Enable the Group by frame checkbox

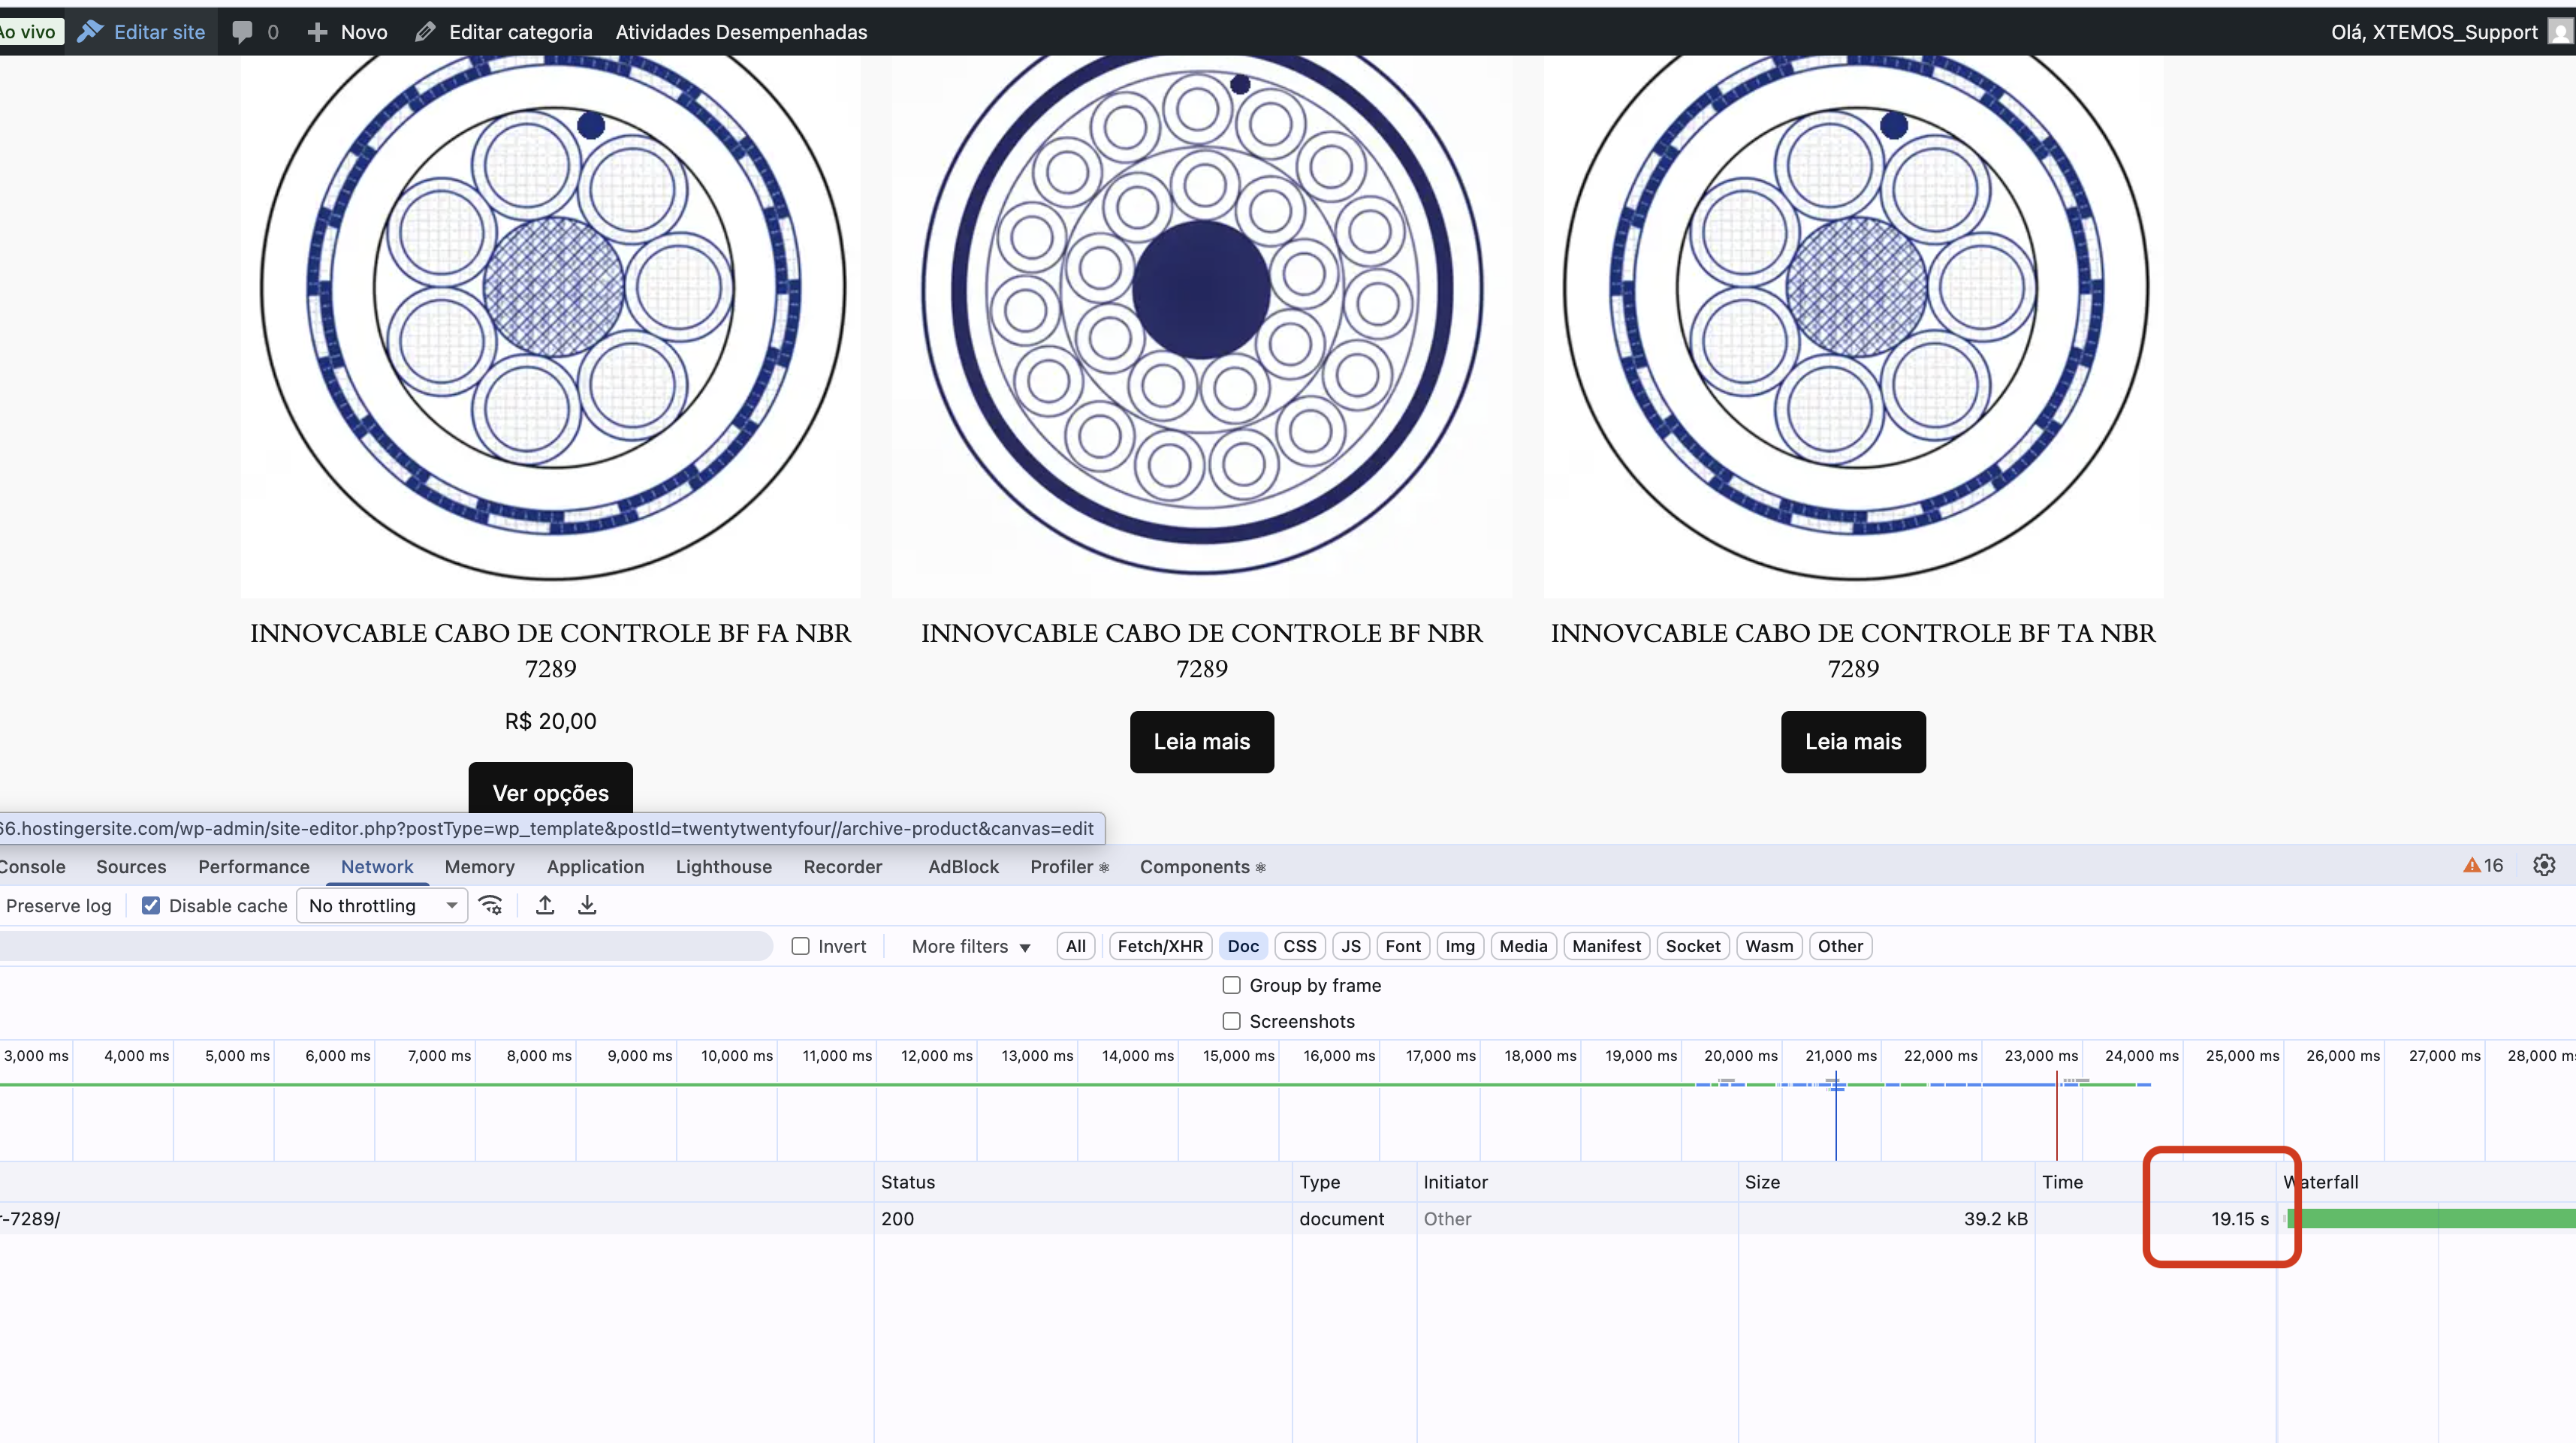click(1231, 985)
